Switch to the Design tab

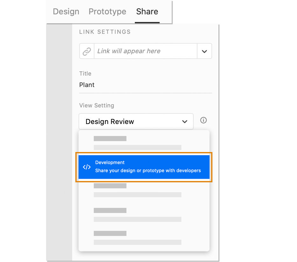(x=66, y=11)
